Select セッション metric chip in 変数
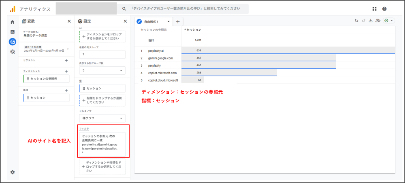Viewport: 405px width, 183px height. pos(46,98)
